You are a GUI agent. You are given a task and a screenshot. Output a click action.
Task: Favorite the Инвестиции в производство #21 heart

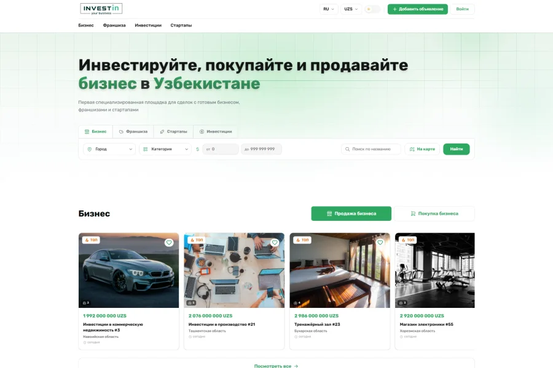coord(275,242)
